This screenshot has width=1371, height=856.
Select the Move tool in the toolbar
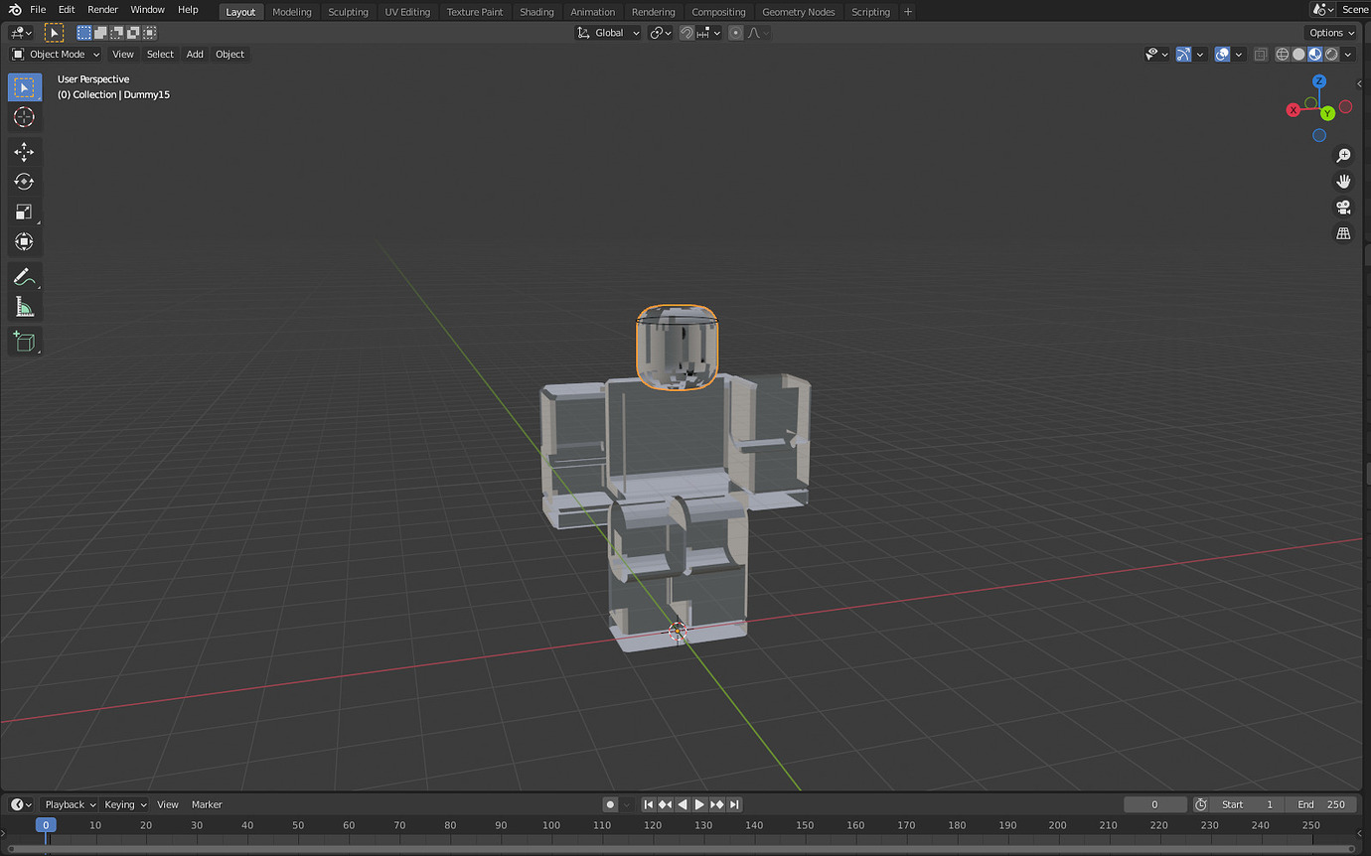coord(25,152)
